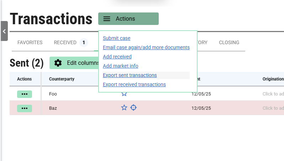Viewport: 284px width, 161px height.
Task: Choose Export sent transactions
Action: point(130,75)
